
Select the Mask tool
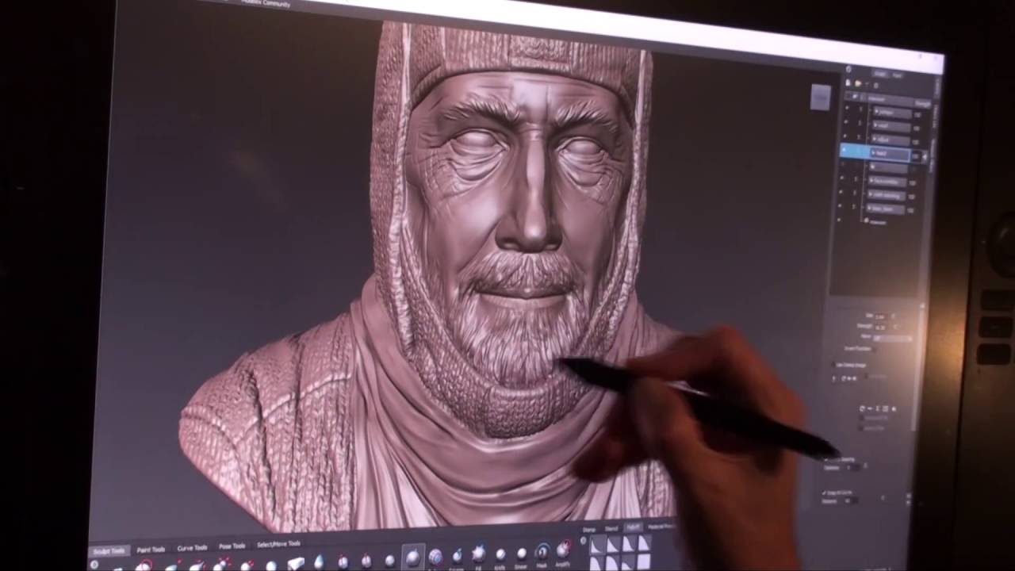pos(542,552)
